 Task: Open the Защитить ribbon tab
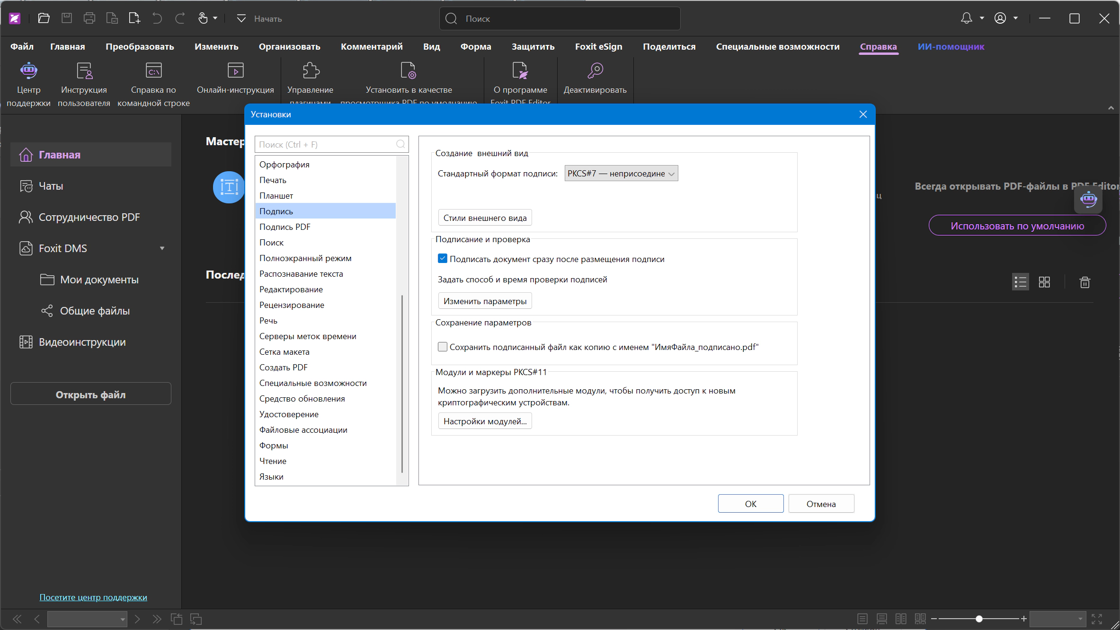[533, 46]
